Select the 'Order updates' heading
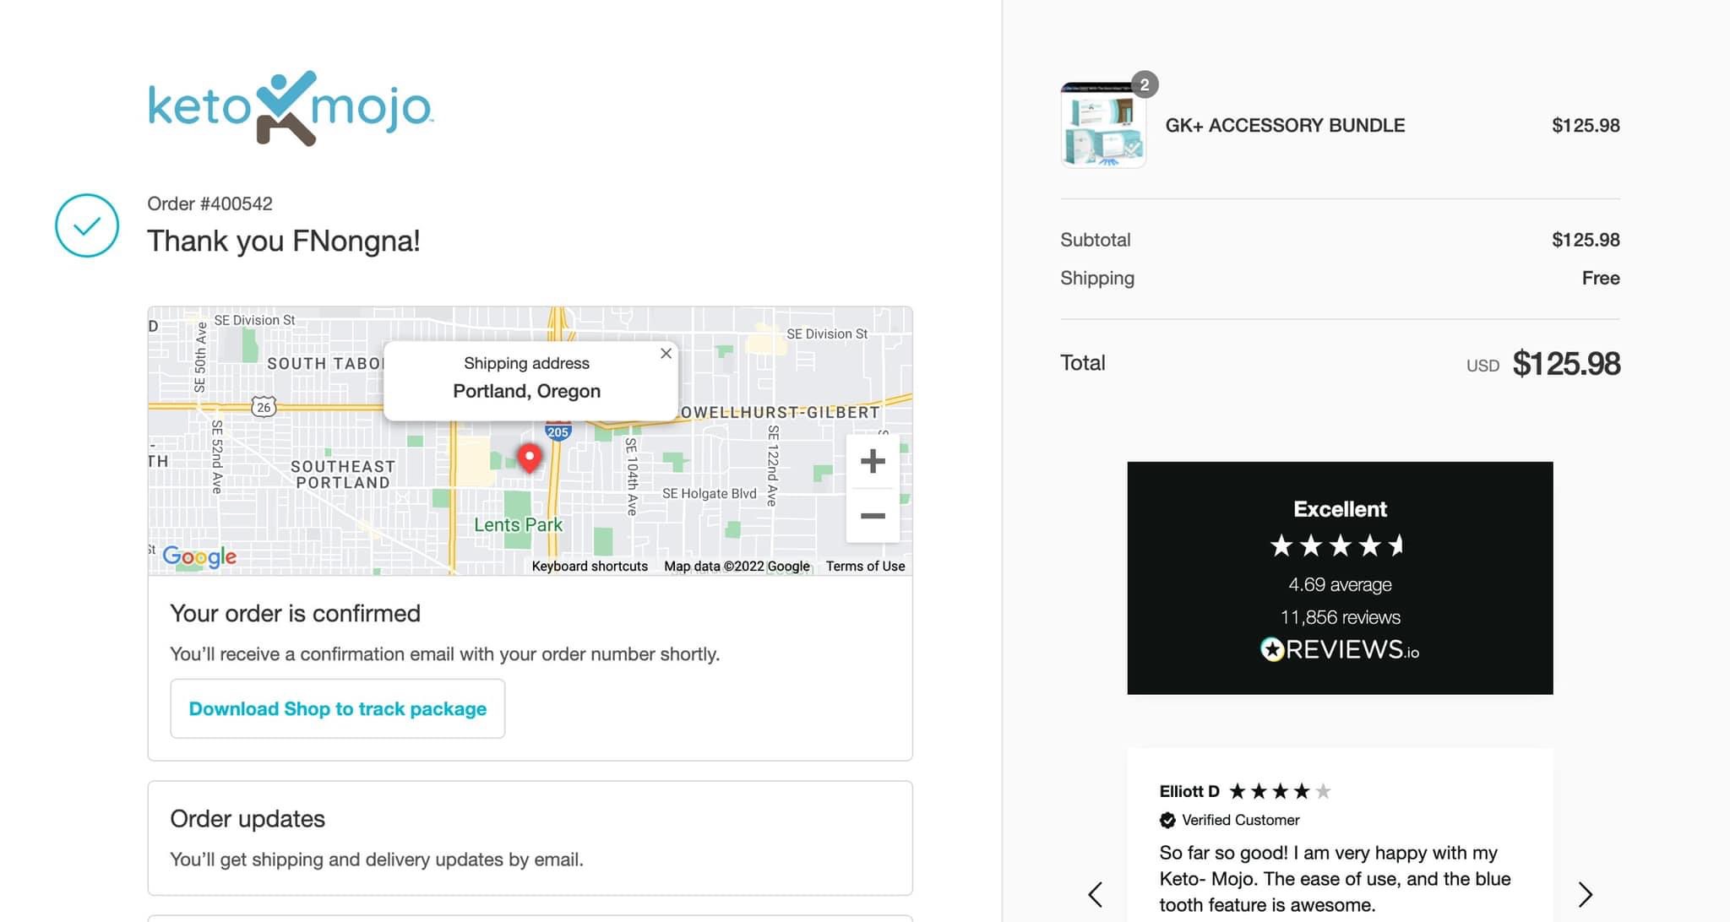1730x922 pixels. [248, 819]
